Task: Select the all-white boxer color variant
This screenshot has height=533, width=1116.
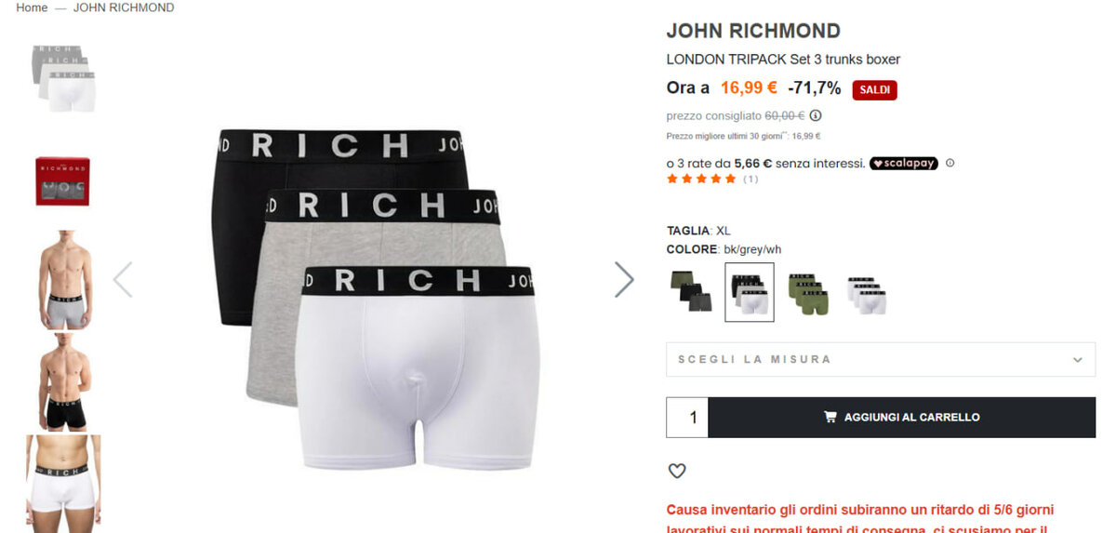Action: coord(867,294)
